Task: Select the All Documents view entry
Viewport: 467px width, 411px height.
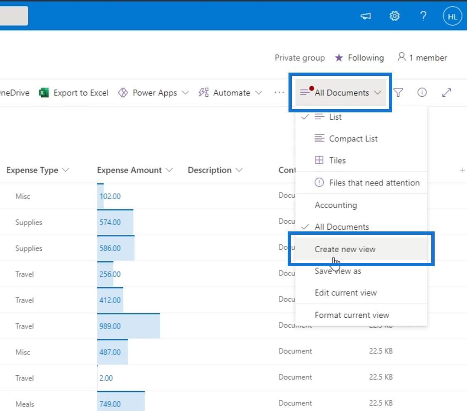Action: click(361, 227)
